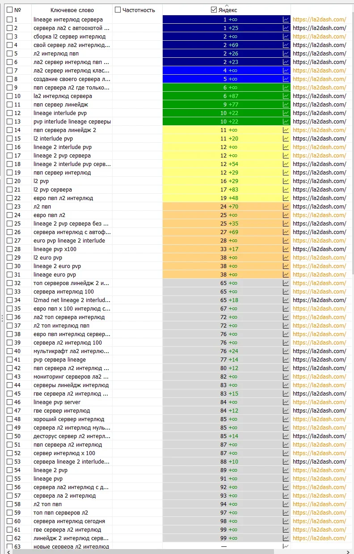
Task: Open graph icon for 'пвп сервера линейдж 2'
Action: [286, 130]
